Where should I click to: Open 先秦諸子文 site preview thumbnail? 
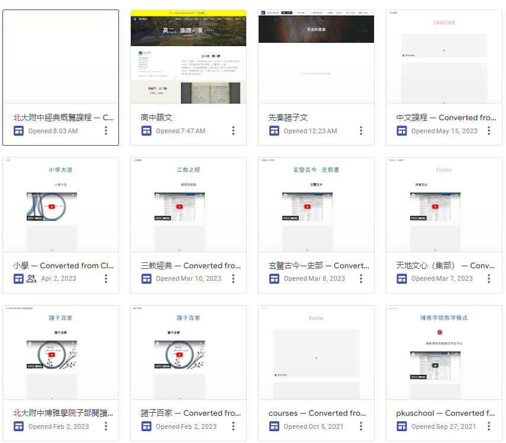coord(316,57)
